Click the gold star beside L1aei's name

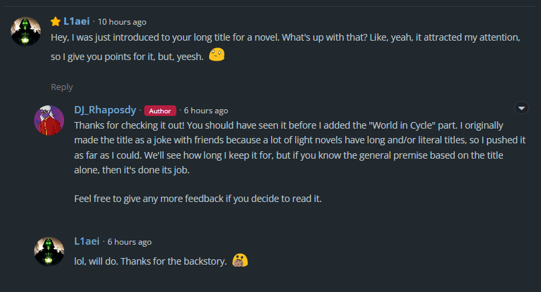tap(56, 22)
